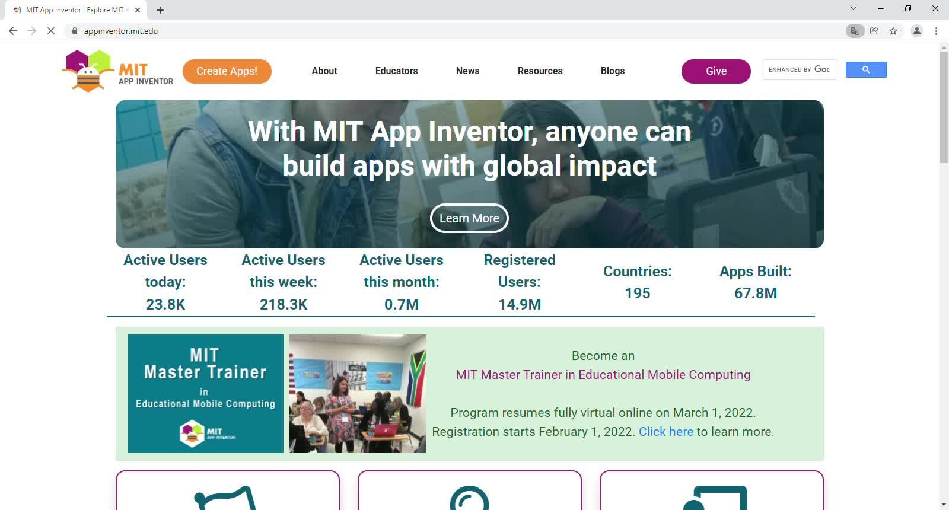The height and width of the screenshot is (510, 949).
Task: Click the MIT App Inventor bee logo
Action: pyautogui.click(x=118, y=71)
